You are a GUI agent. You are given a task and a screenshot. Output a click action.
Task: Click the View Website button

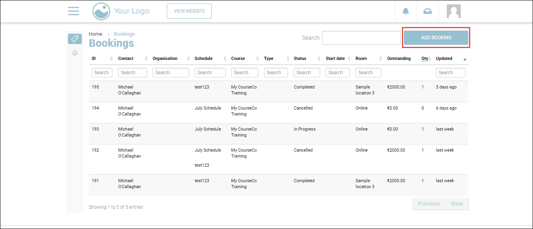(189, 11)
